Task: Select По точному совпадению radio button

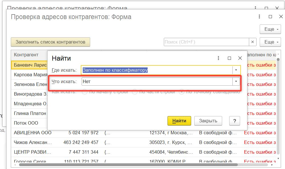Action: 181,92
